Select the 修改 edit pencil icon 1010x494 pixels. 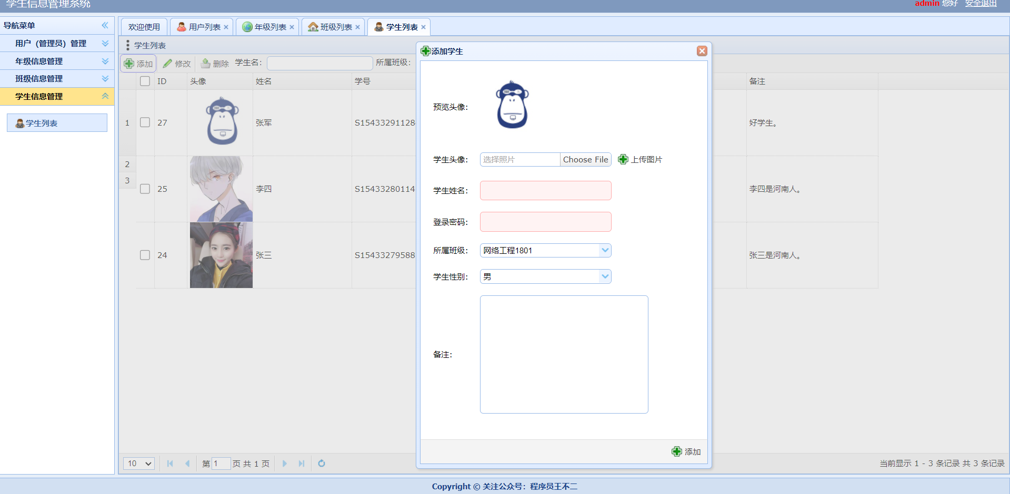[167, 63]
